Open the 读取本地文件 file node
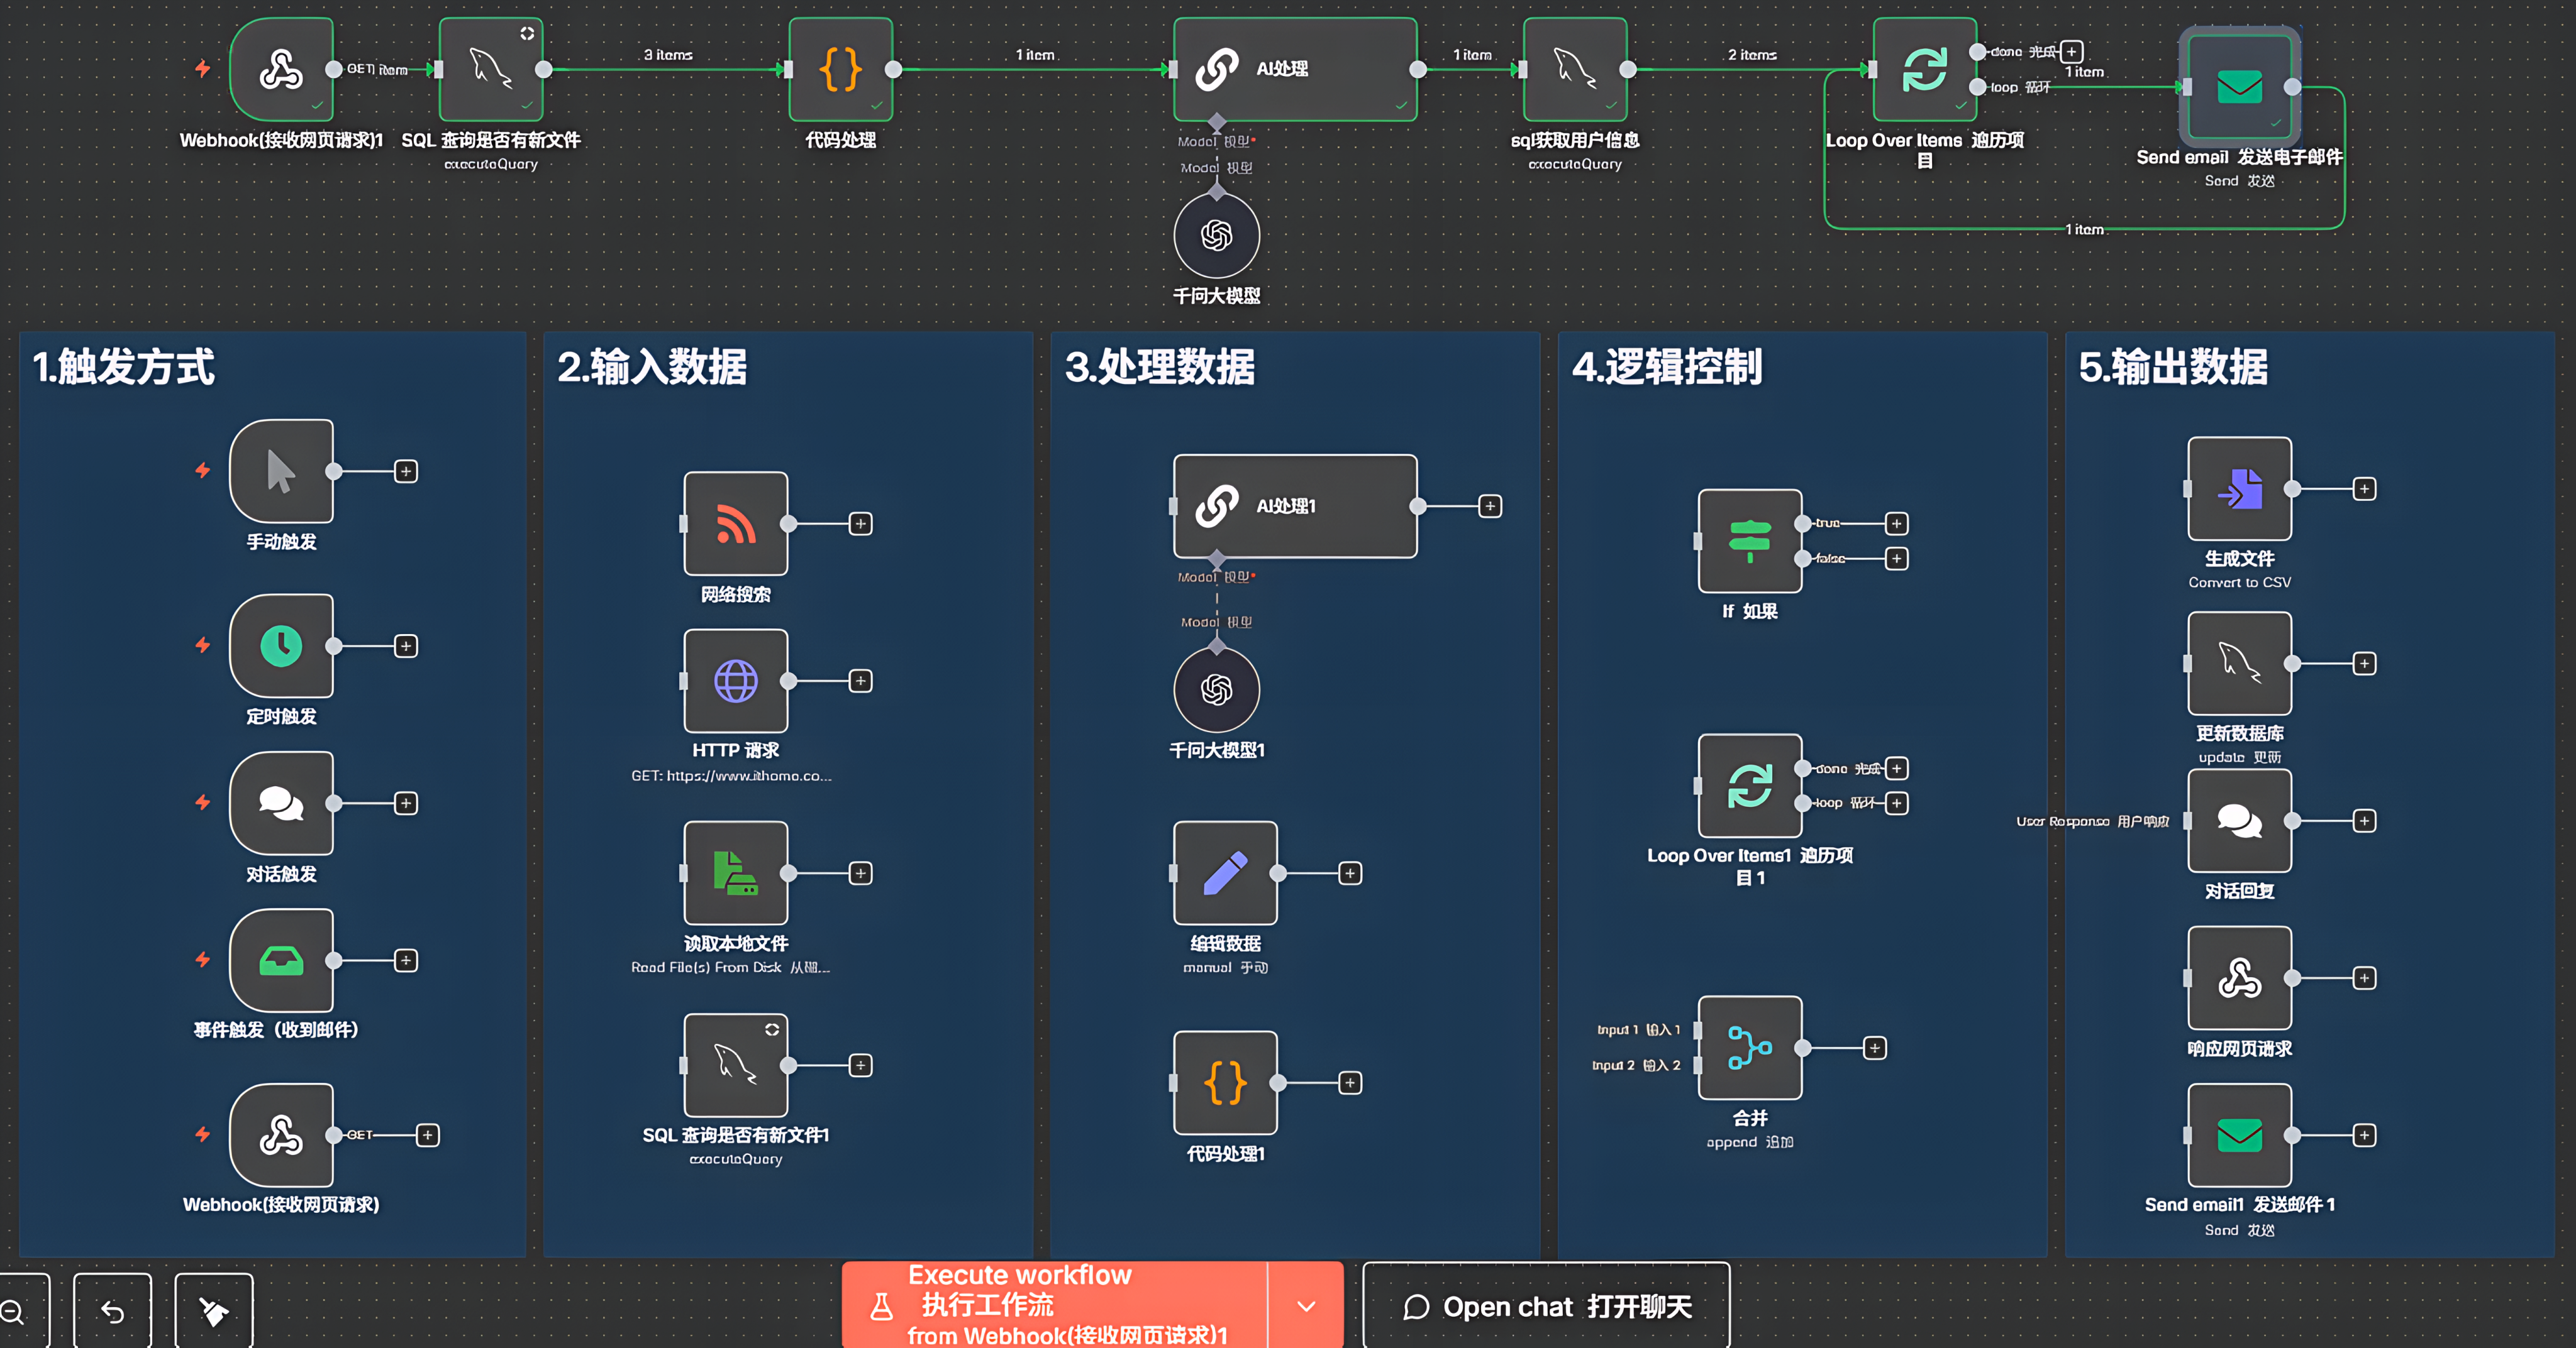The image size is (2576, 1348). coord(735,872)
